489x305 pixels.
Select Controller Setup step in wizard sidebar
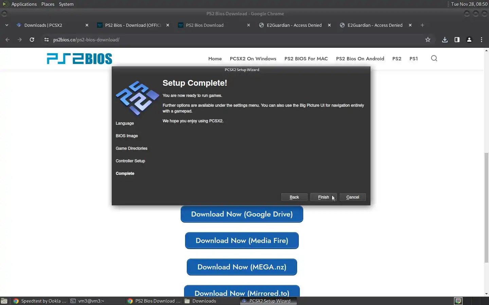[130, 161]
